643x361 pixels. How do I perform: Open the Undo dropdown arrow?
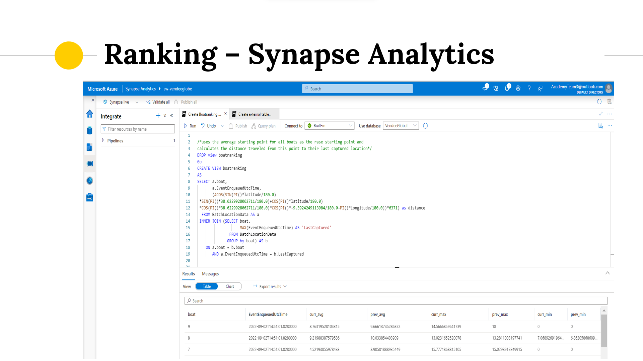point(222,126)
